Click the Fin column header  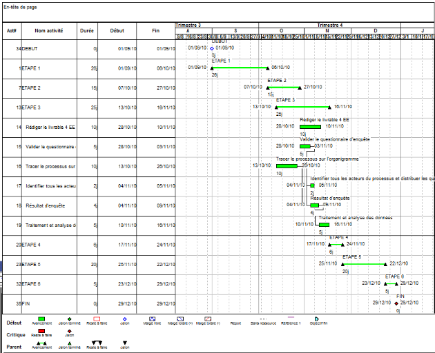click(155, 31)
